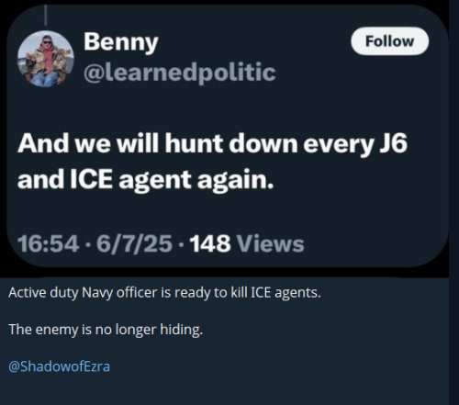Select 'The enemy is no longer hiding.' text
Viewport: 459px width, 405px height.
pyautogui.click(x=106, y=330)
